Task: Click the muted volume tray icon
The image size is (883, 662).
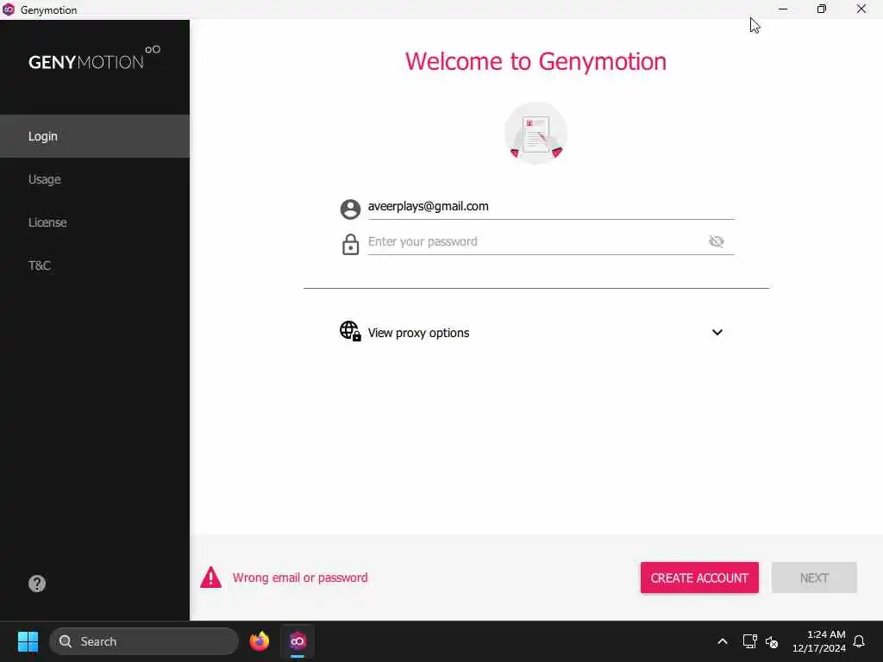Action: click(772, 641)
